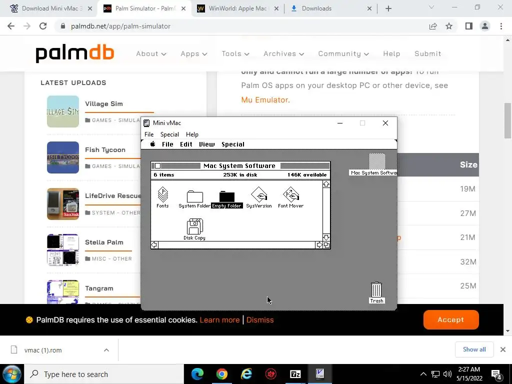Close the downloads bar
Image resolution: width=512 pixels, height=384 pixels.
[503, 349]
